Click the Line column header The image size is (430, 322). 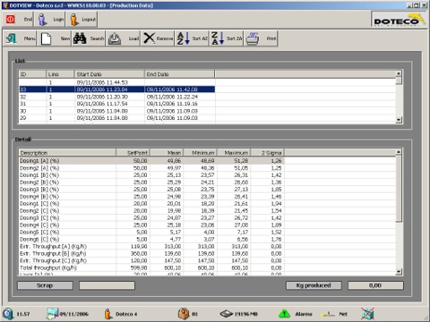point(60,74)
